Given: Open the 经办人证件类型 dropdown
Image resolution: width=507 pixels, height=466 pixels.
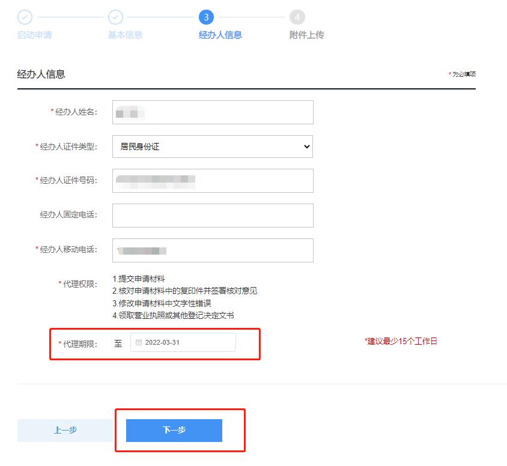Looking at the screenshot, I should [213, 147].
